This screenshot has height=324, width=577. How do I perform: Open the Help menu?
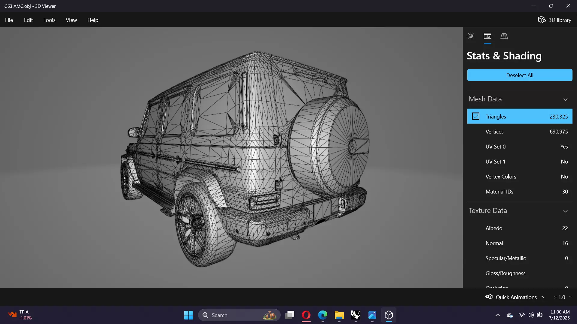click(93, 20)
